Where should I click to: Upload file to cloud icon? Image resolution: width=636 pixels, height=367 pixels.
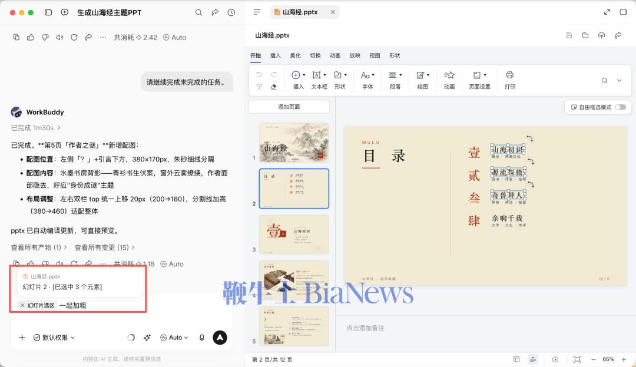[x=601, y=35]
